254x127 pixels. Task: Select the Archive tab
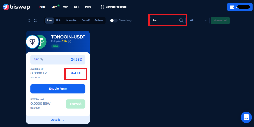tap(99, 20)
